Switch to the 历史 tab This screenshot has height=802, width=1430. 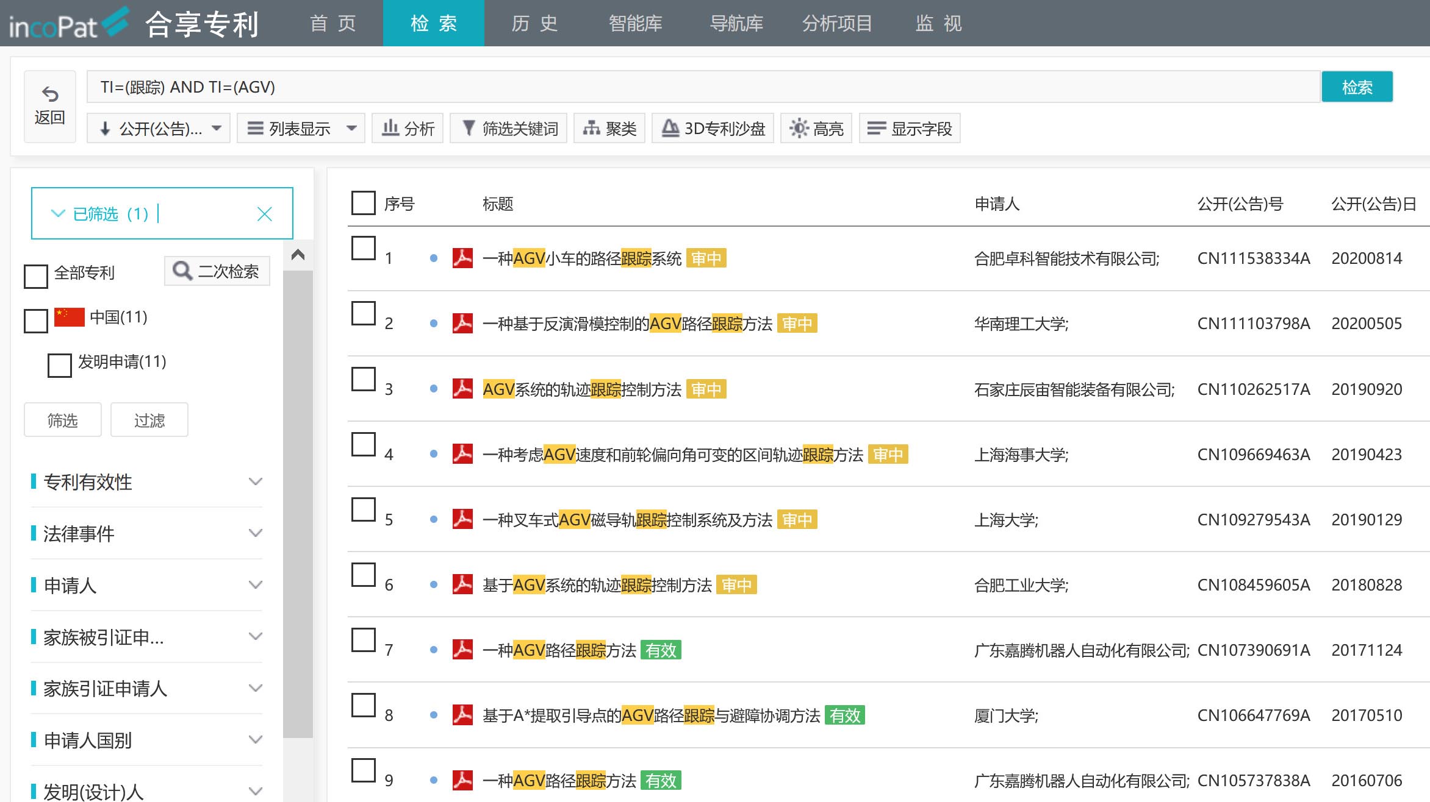(534, 23)
